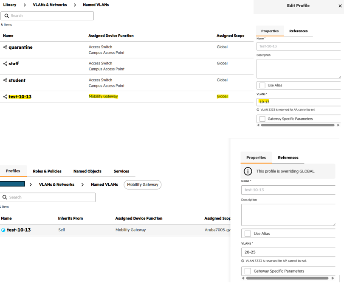This screenshot has width=344, height=287.
Task: Switch to the Roles & Policies tab
Action: coord(47,171)
